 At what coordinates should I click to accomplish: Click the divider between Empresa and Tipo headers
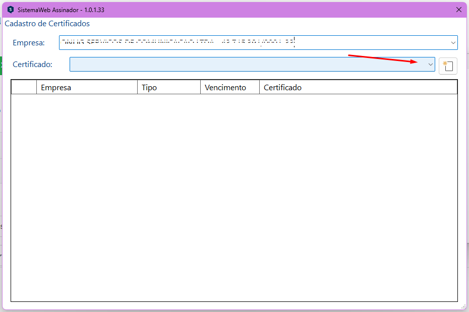pyautogui.click(x=137, y=88)
